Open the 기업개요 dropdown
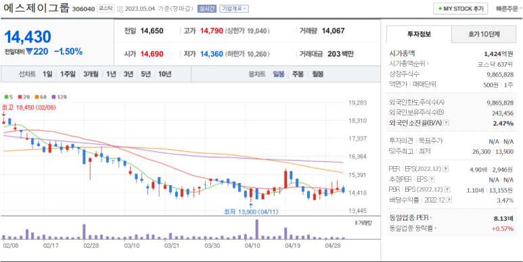Screen dimensions: 523x262 pyautogui.click(x=234, y=9)
